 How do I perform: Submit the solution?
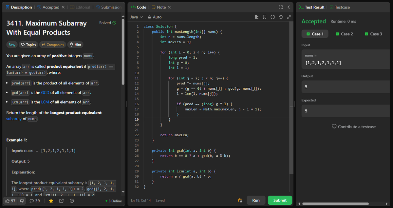coord(280,200)
